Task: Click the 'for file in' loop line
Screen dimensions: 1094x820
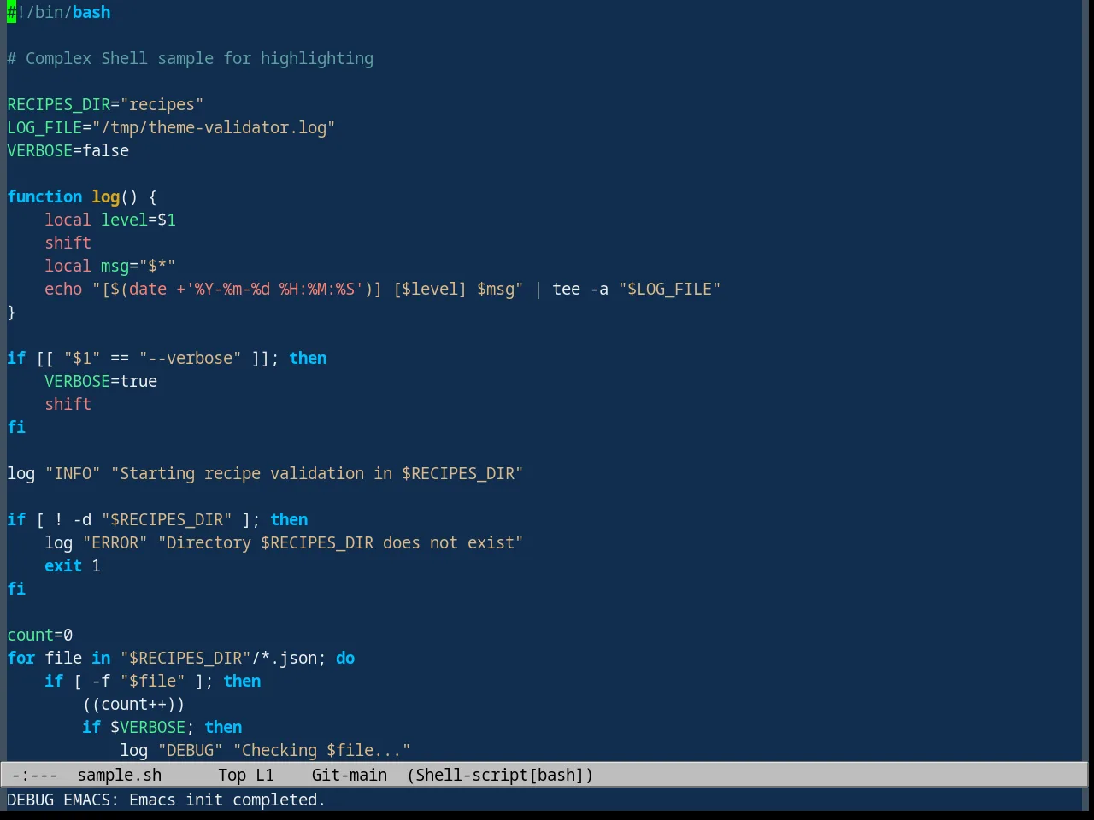Action: pos(181,659)
